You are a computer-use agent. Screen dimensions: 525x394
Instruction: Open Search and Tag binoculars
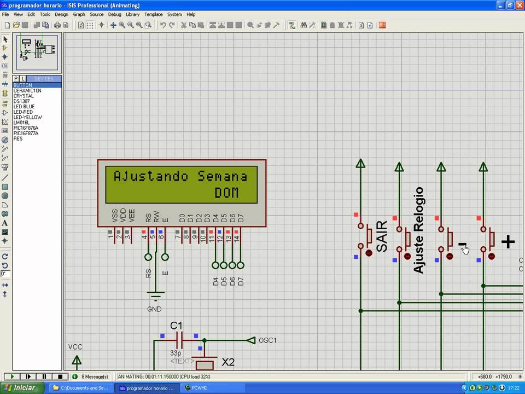pyautogui.click(x=304, y=25)
